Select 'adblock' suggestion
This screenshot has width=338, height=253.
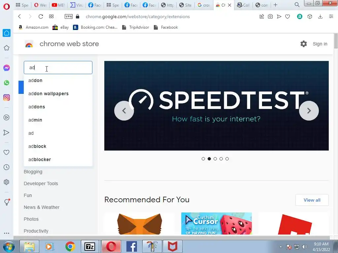click(x=58, y=146)
